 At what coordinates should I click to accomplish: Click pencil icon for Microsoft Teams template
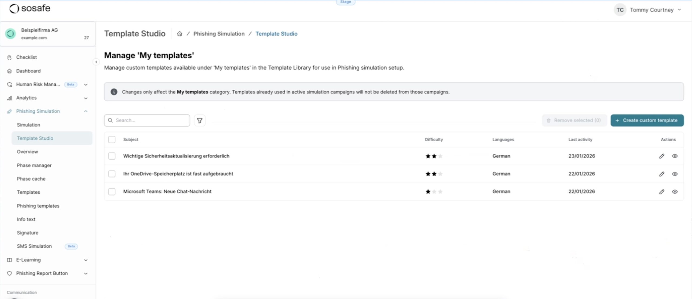pyautogui.click(x=661, y=192)
